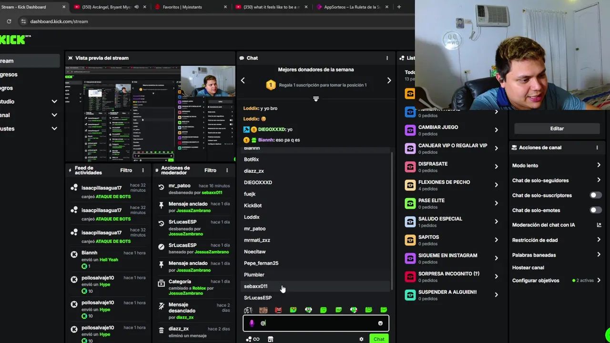
Task: Expand Restricción de edad option
Action: pyautogui.click(x=599, y=240)
